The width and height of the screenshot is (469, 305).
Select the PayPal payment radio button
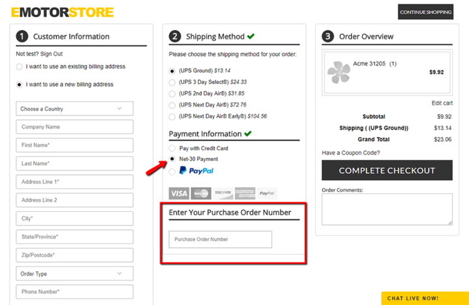coord(172,172)
